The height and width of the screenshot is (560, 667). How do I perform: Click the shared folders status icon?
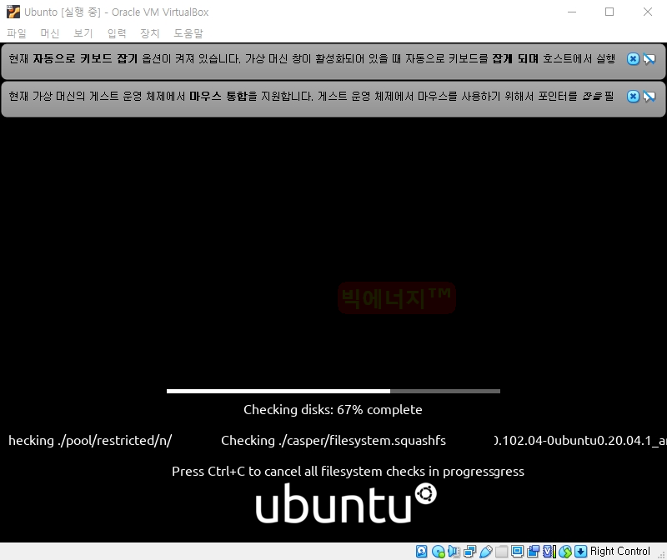click(x=502, y=552)
